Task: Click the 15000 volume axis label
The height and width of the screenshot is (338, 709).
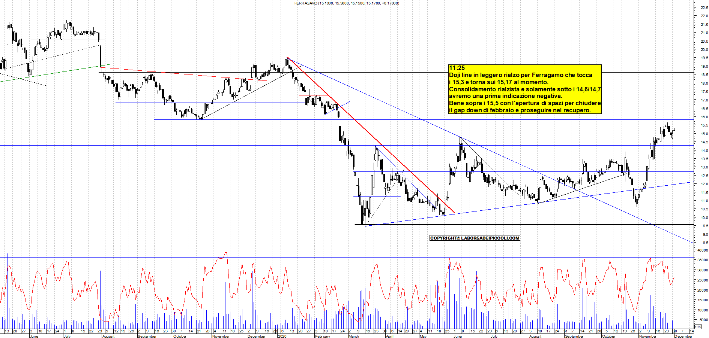Action: pos(703,300)
